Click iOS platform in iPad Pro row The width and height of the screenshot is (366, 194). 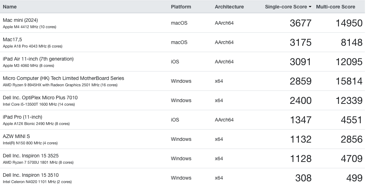175,120
